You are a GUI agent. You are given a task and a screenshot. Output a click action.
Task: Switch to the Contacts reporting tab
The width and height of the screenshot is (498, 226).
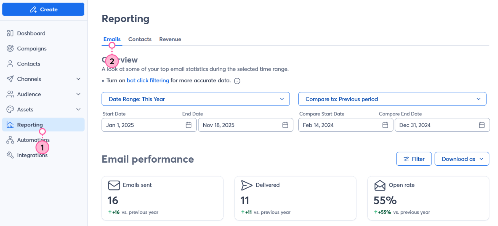tap(140, 39)
